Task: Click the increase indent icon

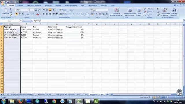Action: tap(57, 14)
